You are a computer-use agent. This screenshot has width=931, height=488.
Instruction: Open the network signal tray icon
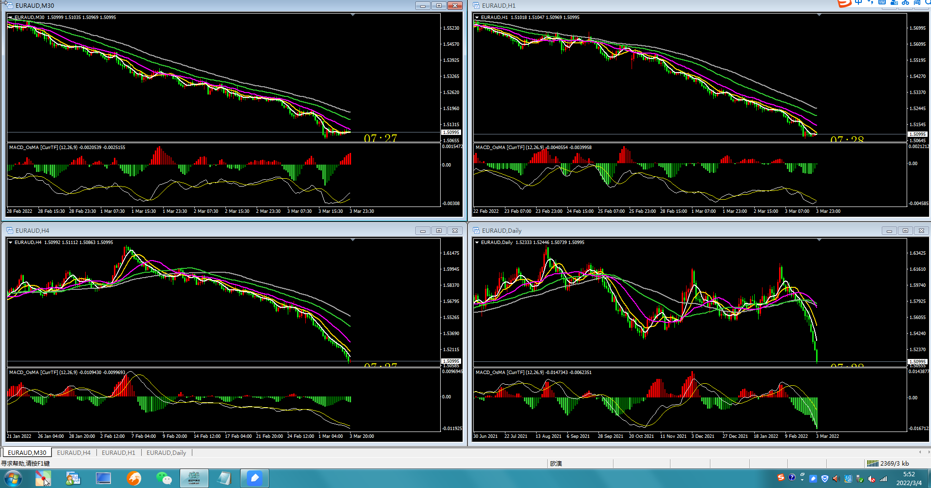(883, 479)
